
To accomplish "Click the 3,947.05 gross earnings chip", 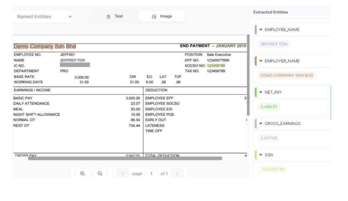I will click(x=269, y=138).
